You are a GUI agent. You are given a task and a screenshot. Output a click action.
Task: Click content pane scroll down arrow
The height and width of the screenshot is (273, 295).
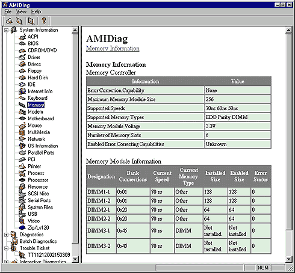(288, 259)
